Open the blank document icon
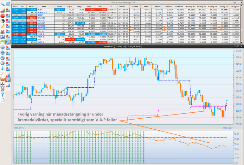Screen dimensions: 244x165 [x=3, y=100]
